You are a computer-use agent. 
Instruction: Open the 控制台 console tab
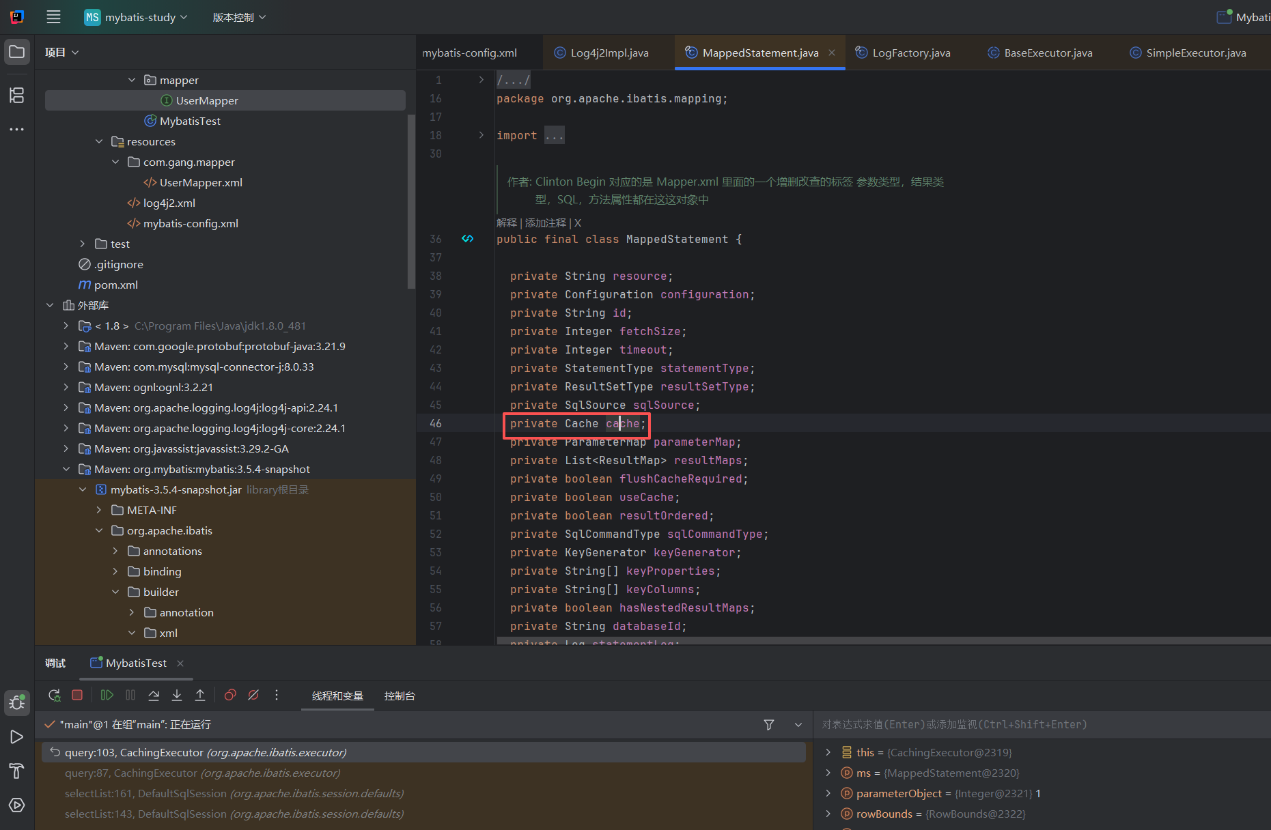coord(400,696)
